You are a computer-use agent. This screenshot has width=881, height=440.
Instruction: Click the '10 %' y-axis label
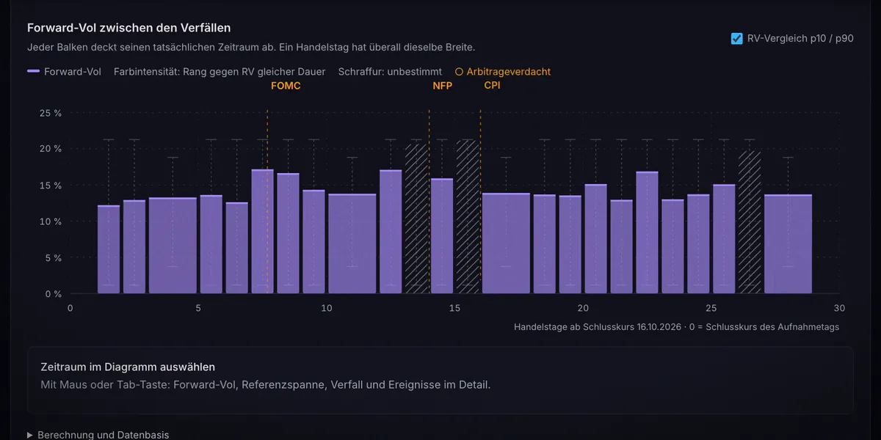click(50, 221)
